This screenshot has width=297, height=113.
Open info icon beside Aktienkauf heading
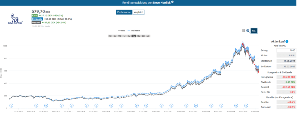[287, 42]
